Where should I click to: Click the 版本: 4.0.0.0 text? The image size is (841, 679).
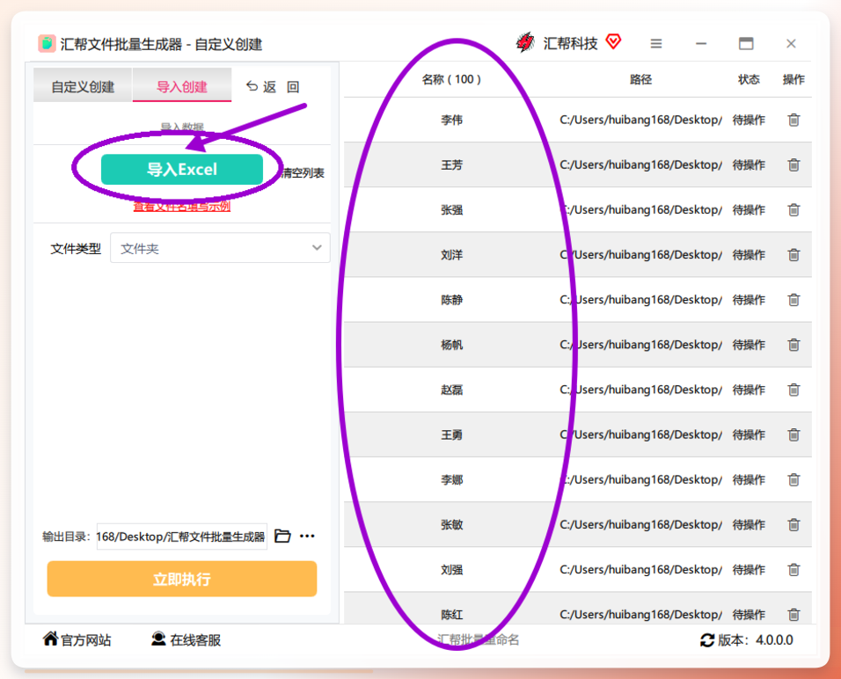tap(755, 639)
